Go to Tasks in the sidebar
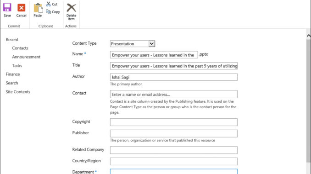The width and height of the screenshot is (311, 174). click(17, 66)
